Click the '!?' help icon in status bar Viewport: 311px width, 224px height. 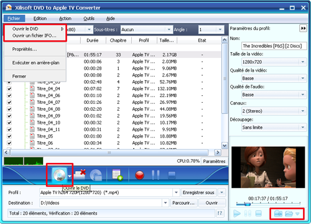click(220, 213)
